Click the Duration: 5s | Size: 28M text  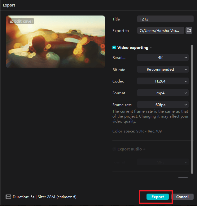(x=45, y=197)
